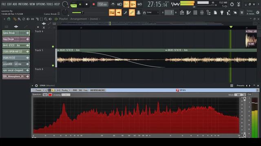Toggle typing keyboard to piano button

(112, 13)
